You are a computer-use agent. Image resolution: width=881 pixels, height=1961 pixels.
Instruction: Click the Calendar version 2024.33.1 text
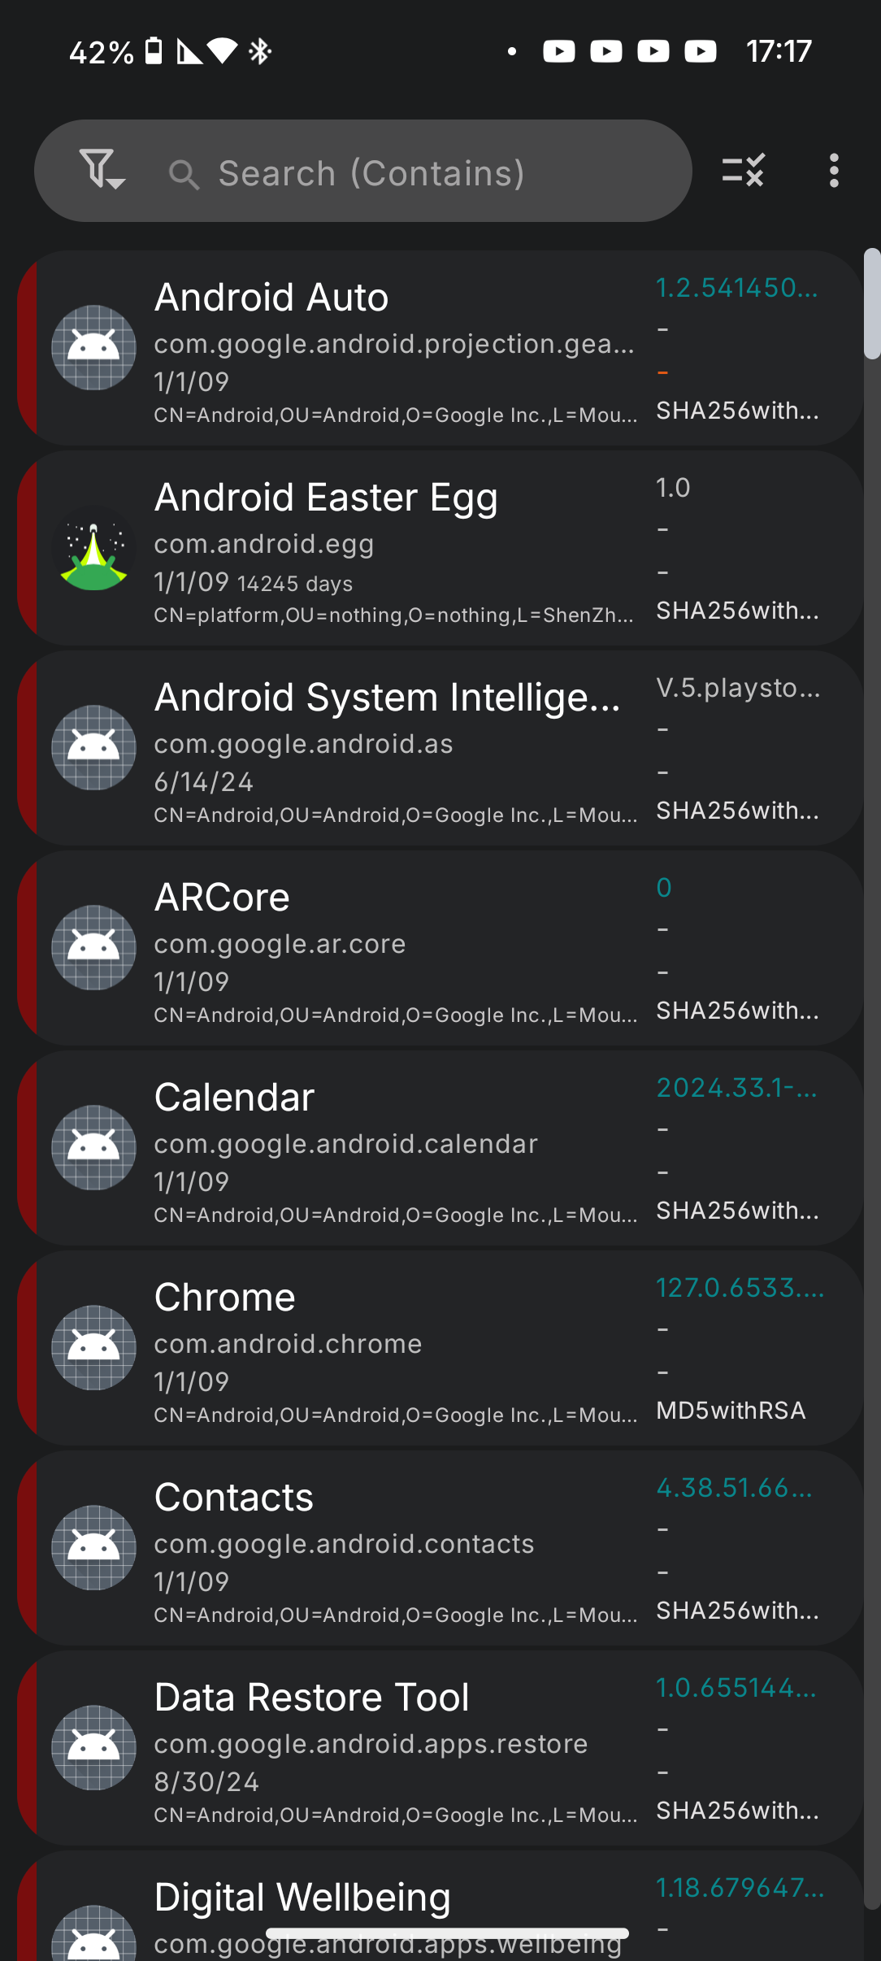736,1088
